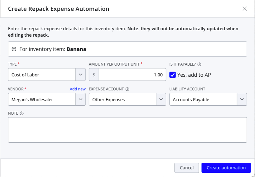Close the Create Repack Expense Automation dialog
The height and width of the screenshot is (177, 255).
click(245, 9)
